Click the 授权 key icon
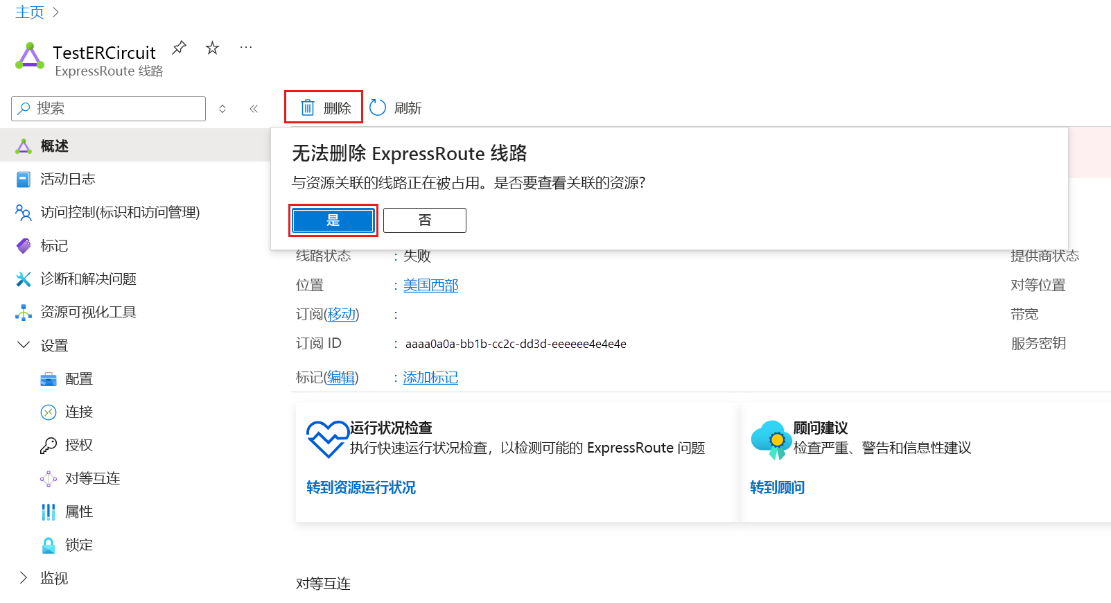The image size is (1111, 603). pos(49,446)
